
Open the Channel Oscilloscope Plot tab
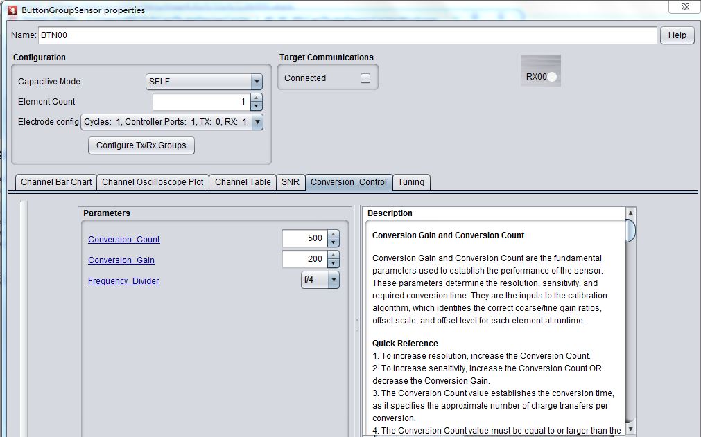pos(153,182)
